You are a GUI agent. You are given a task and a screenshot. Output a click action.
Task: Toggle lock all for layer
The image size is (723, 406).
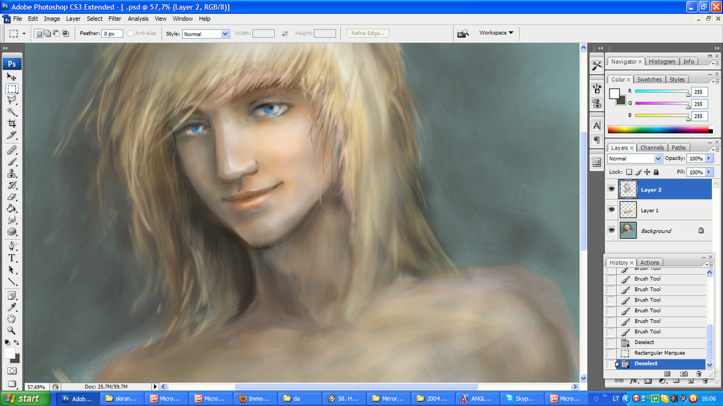coord(656,172)
